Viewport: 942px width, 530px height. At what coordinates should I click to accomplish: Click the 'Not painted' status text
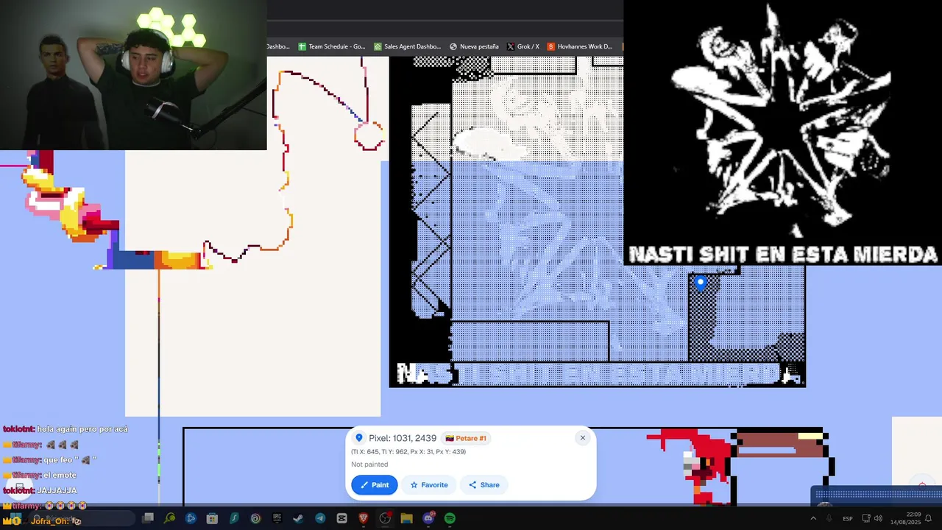[x=369, y=464]
